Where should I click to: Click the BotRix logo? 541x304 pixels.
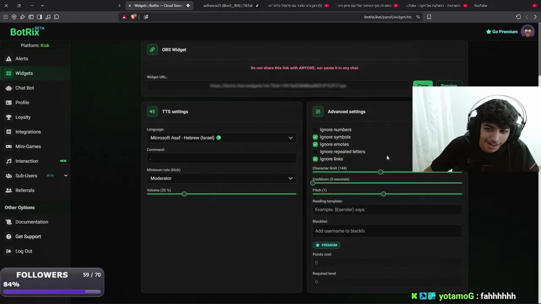point(26,32)
